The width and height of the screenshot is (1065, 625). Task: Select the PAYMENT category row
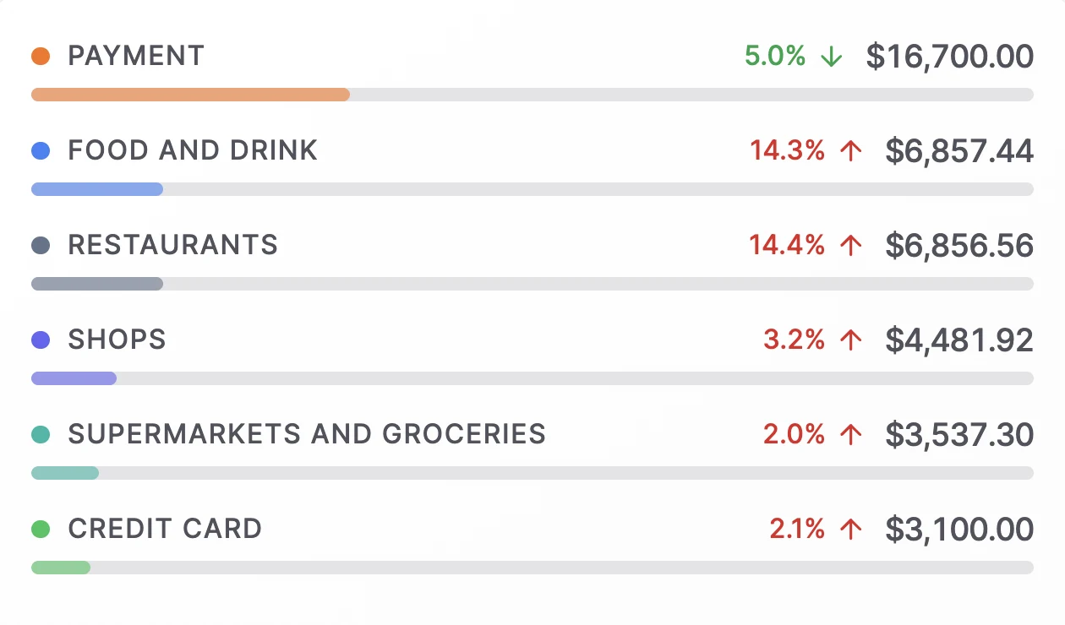tap(136, 56)
